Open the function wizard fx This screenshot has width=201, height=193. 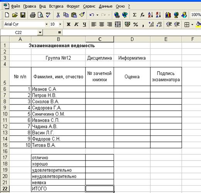(142, 15)
